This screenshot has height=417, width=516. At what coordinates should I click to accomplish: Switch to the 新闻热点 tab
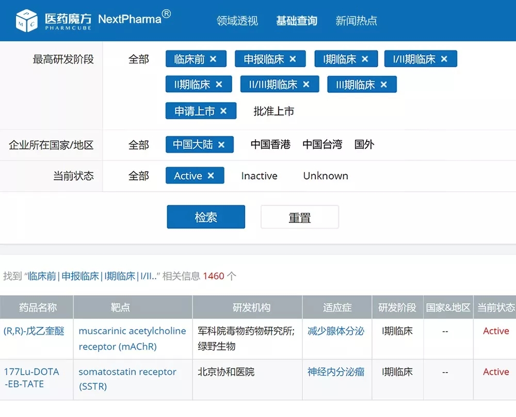356,21
